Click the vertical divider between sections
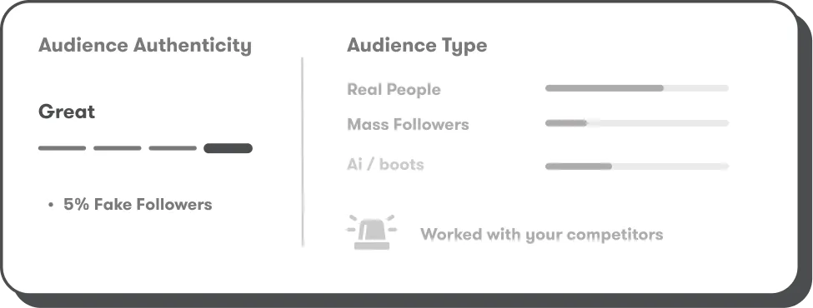 [303, 152]
